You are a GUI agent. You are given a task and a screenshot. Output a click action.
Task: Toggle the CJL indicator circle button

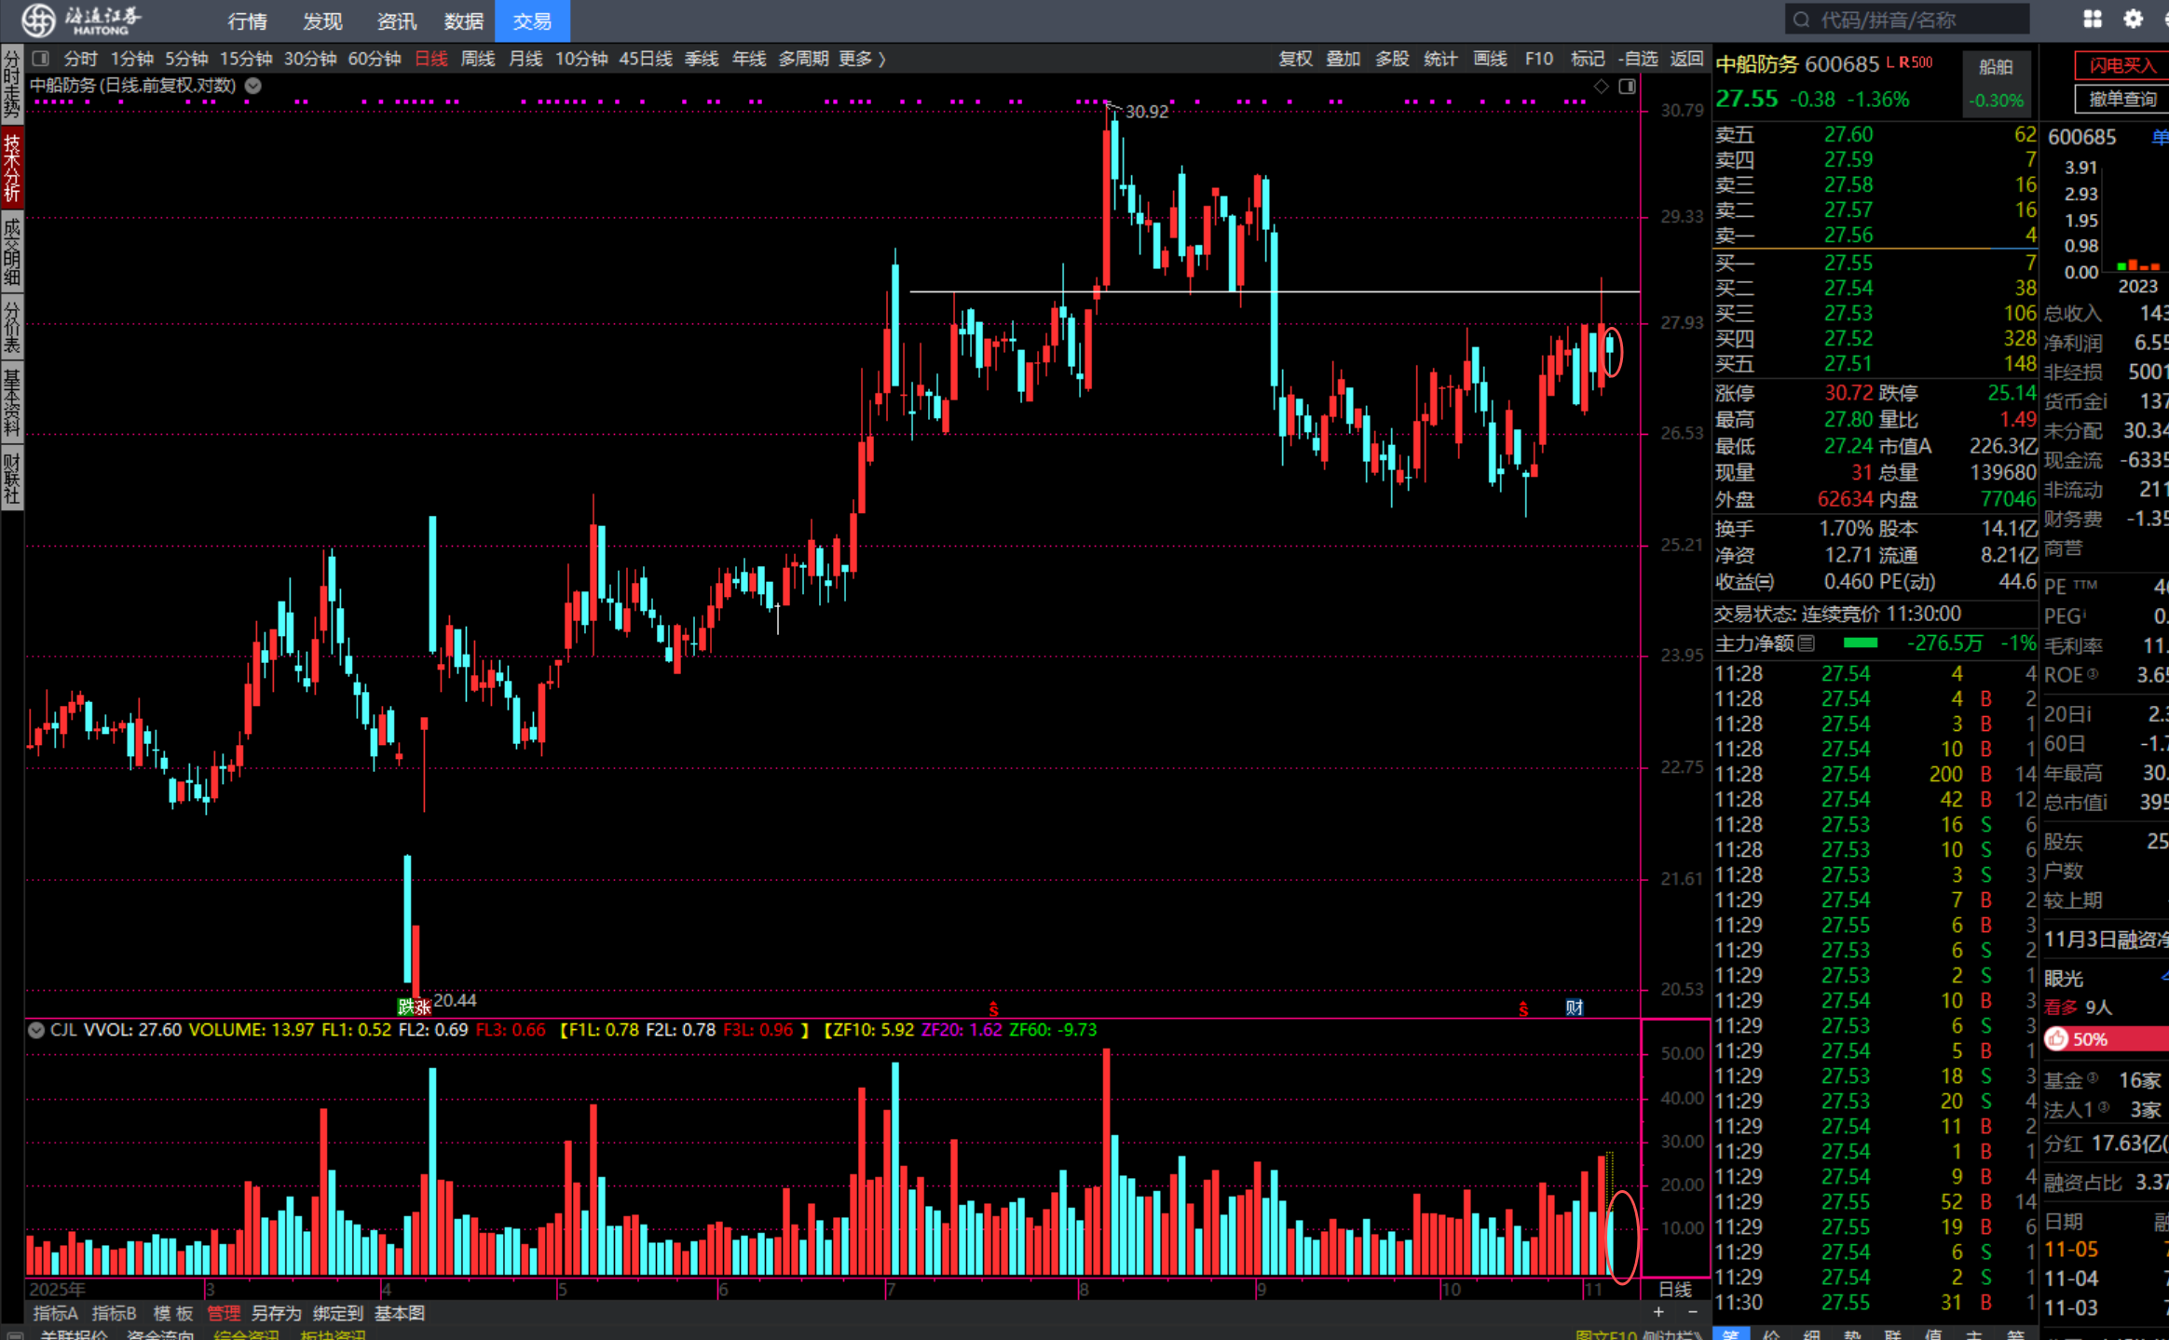36,1030
